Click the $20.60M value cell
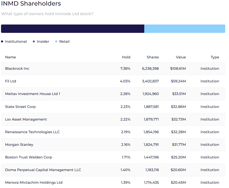Viewport: 229px width, 188px height. (x=178, y=170)
